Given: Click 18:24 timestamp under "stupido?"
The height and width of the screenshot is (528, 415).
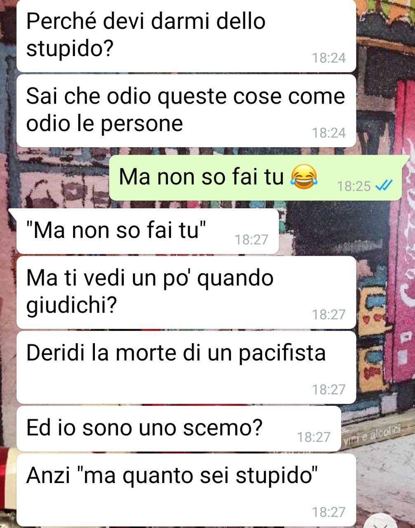Looking at the screenshot, I should pos(329,58).
